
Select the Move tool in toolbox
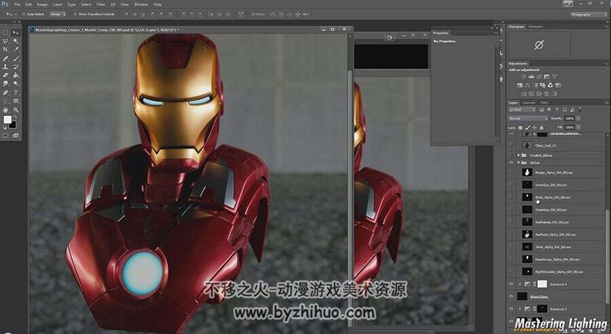click(16, 33)
